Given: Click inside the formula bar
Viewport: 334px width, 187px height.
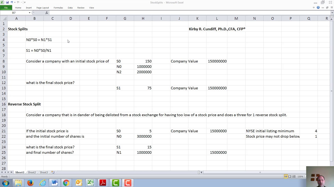Looking at the screenshot, I should click(x=189, y=13).
